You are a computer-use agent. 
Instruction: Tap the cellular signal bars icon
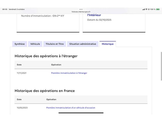(x=144, y=9)
